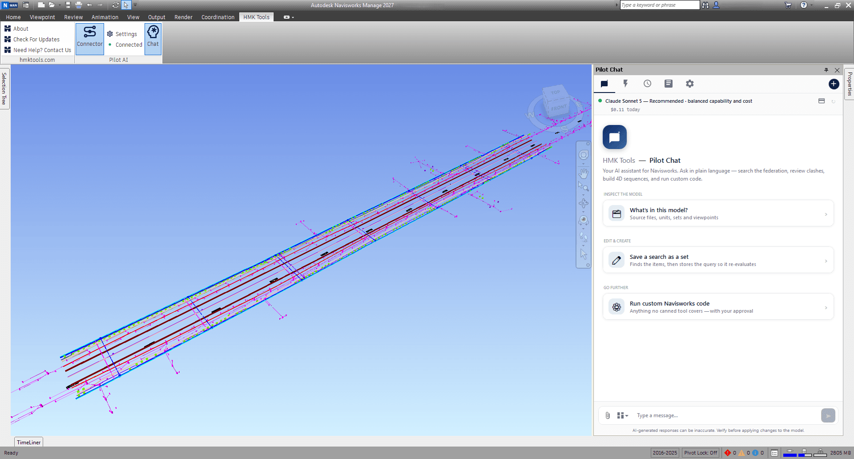Click Check For Updates
854x459 pixels.
click(32, 39)
